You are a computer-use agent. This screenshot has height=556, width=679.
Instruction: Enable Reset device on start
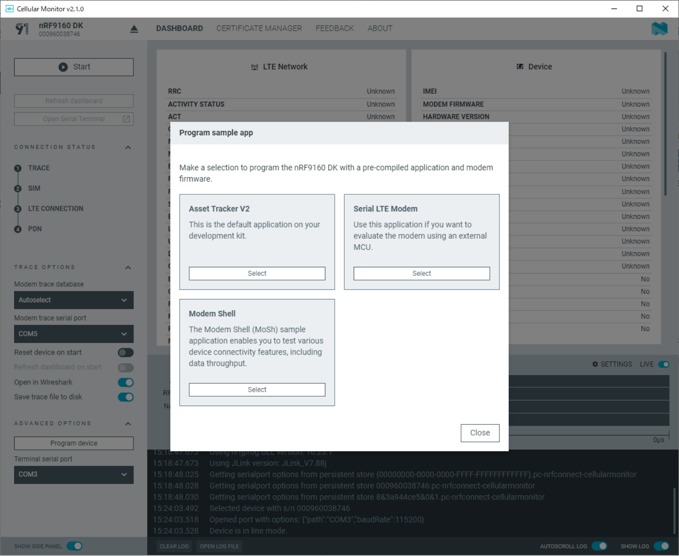click(125, 352)
